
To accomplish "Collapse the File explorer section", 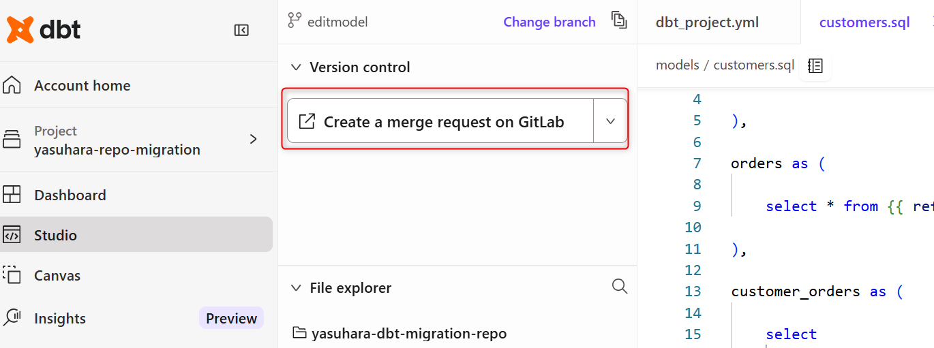I will (x=296, y=288).
